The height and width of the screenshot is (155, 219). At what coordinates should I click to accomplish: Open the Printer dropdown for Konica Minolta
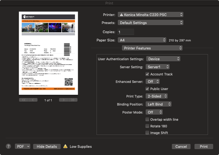pos(151,15)
